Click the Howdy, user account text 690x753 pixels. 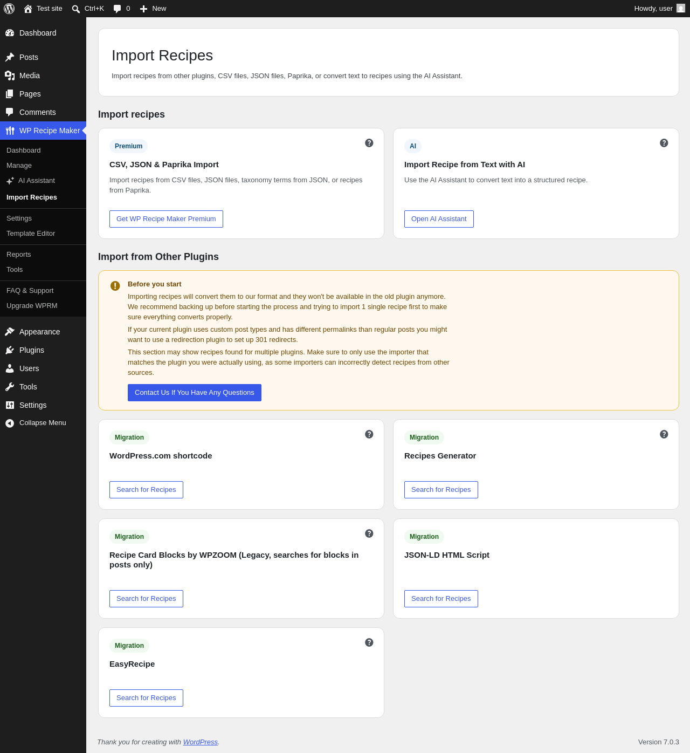point(653,9)
